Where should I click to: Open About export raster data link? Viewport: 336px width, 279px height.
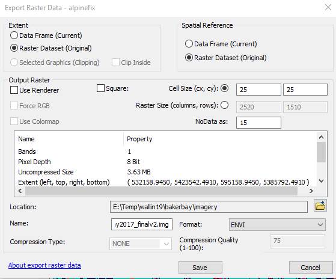pos(44,265)
